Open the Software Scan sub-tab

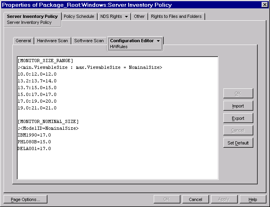pyautogui.click(x=89, y=41)
